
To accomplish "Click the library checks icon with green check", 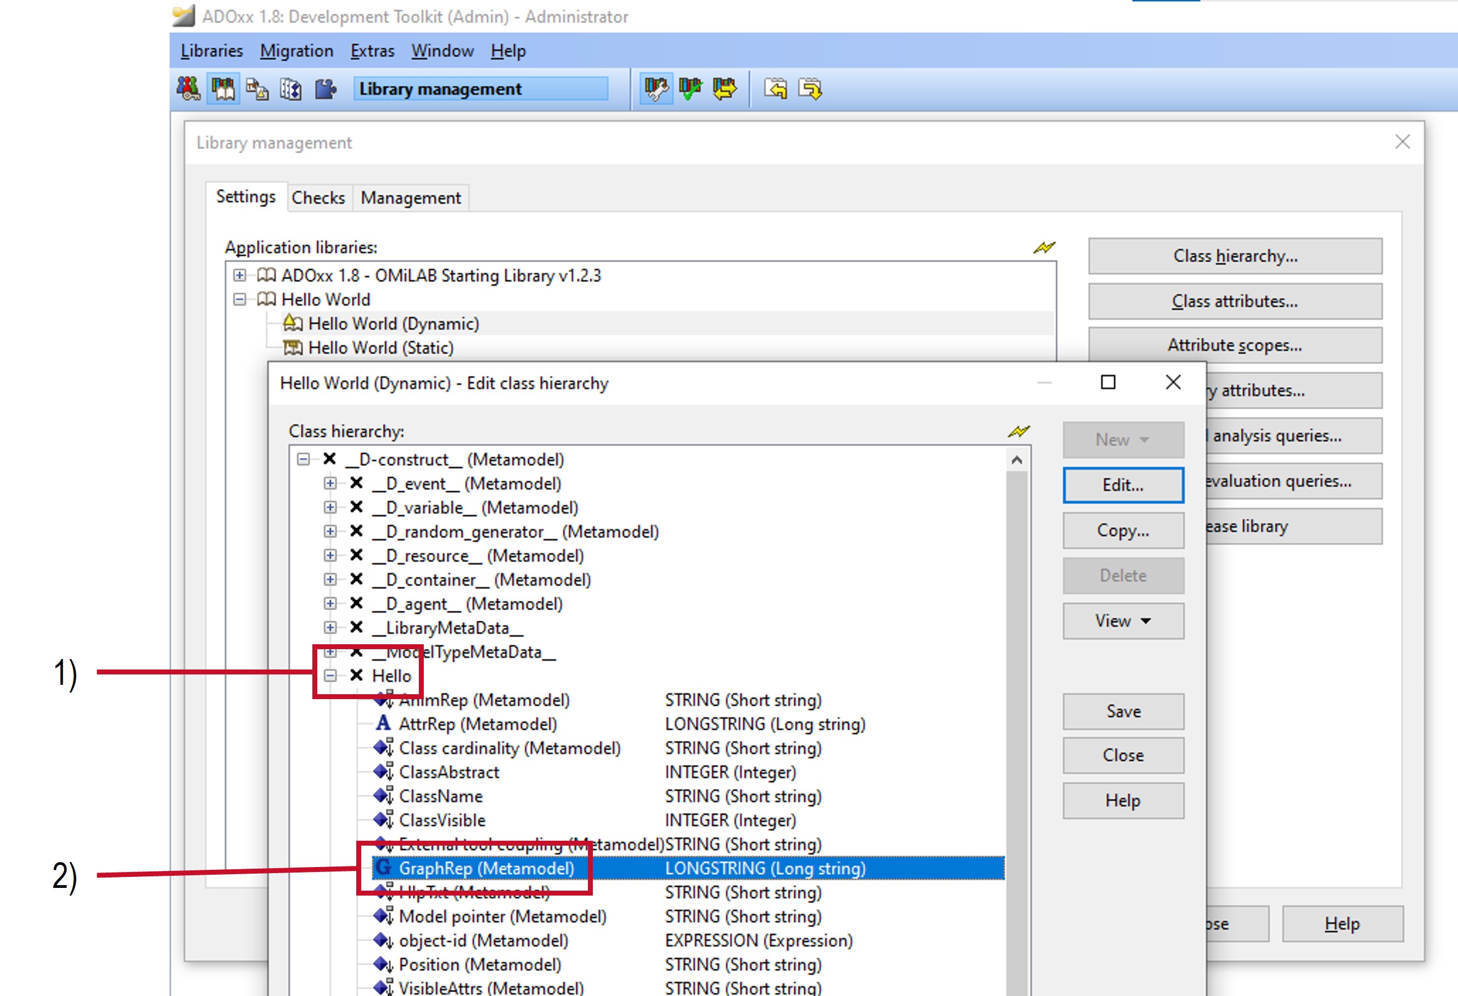I will [690, 89].
